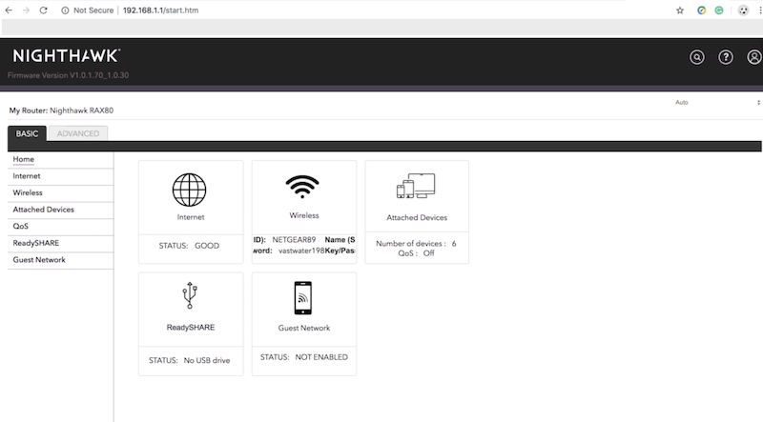763x422 pixels.
Task: Click the ReadySHARE USB icon
Action: [190, 295]
